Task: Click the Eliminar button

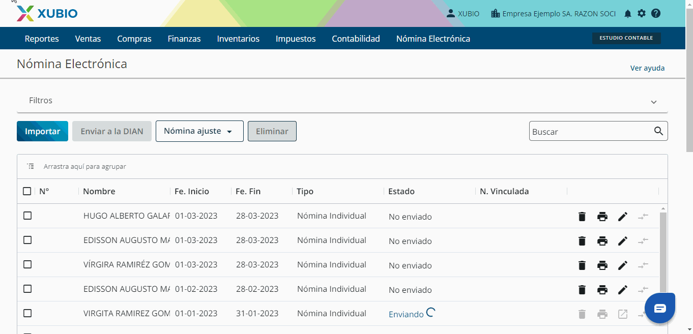Action: point(272,131)
